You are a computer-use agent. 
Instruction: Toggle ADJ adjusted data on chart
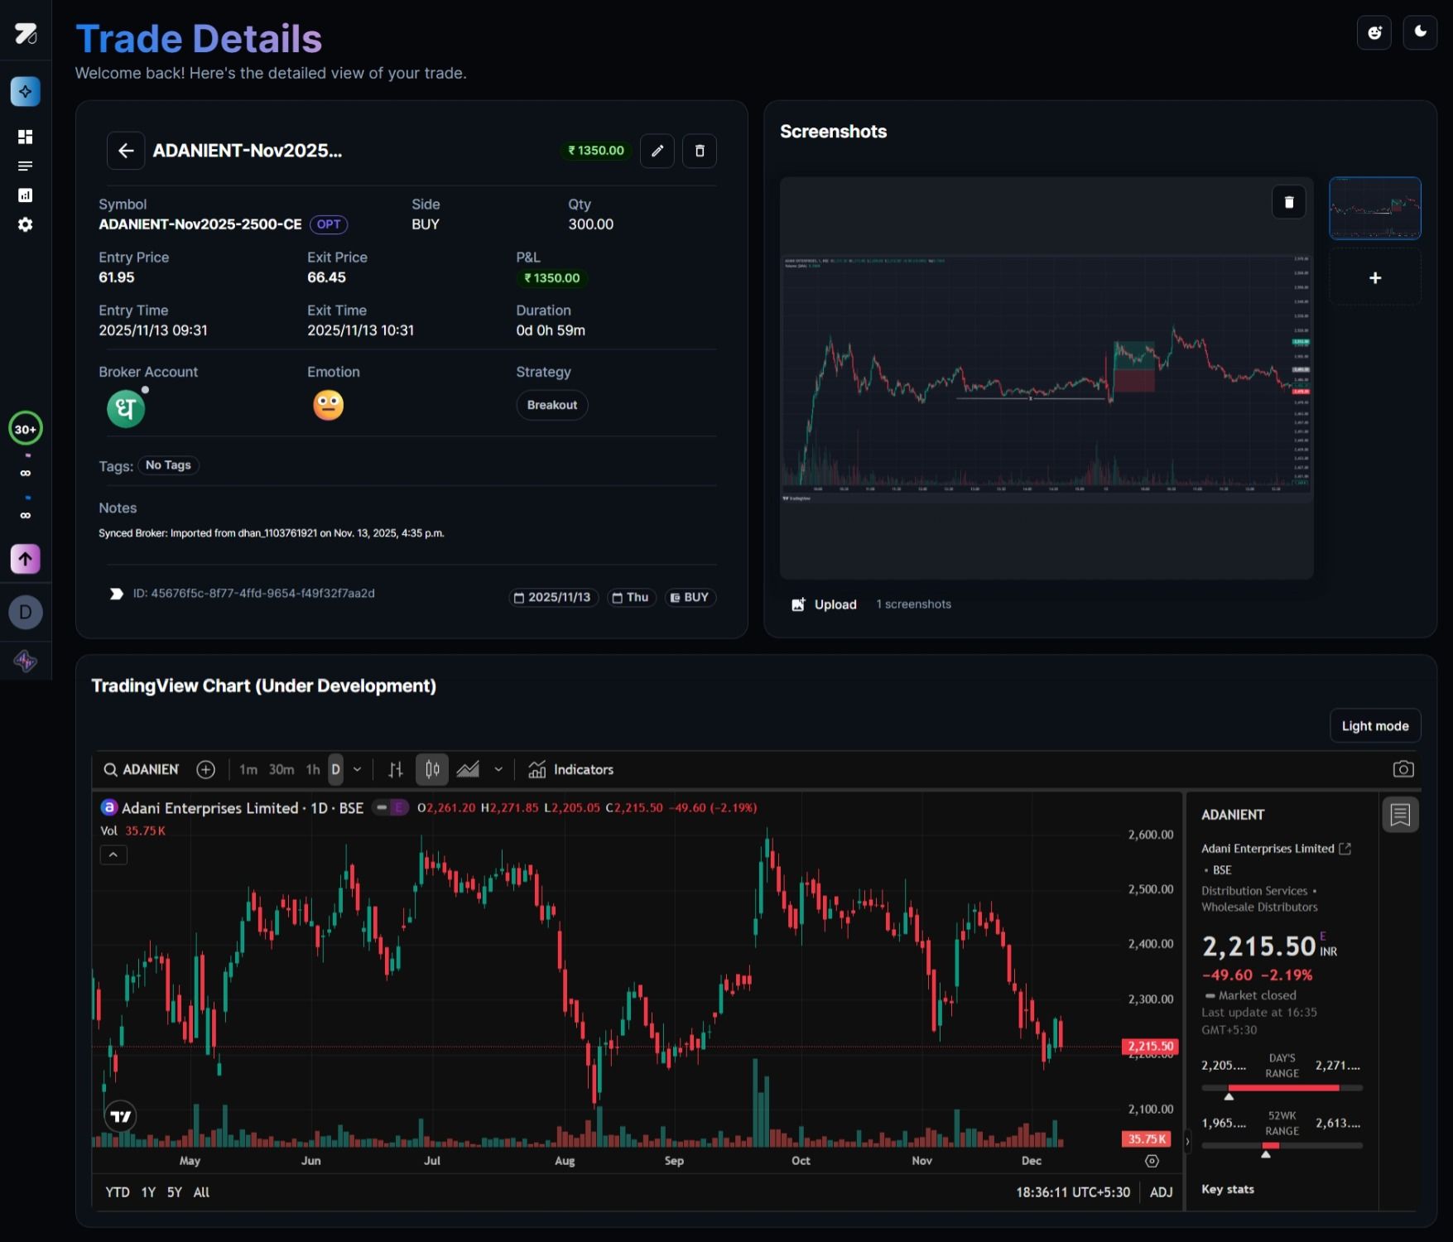pos(1161,1191)
